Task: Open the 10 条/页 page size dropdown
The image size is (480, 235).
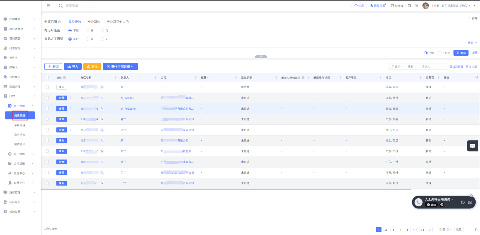Action: click(445, 230)
